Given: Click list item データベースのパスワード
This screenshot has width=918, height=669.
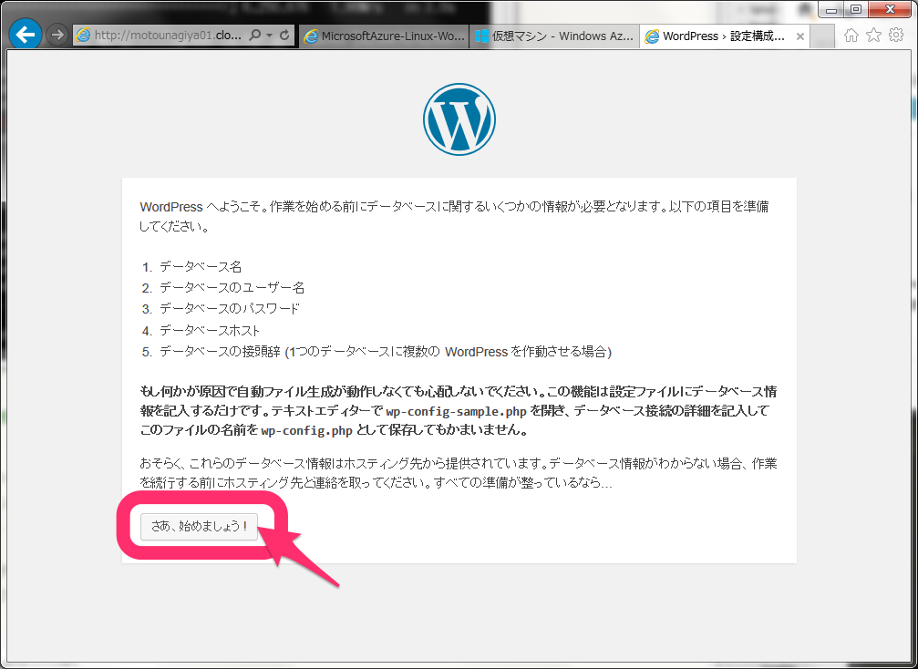Looking at the screenshot, I should pyautogui.click(x=230, y=308).
